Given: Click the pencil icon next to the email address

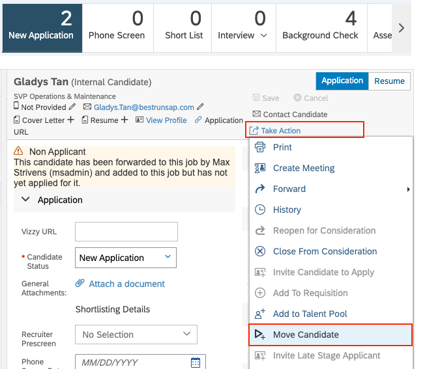Looking at the screenshot, I should coord(200,107).
